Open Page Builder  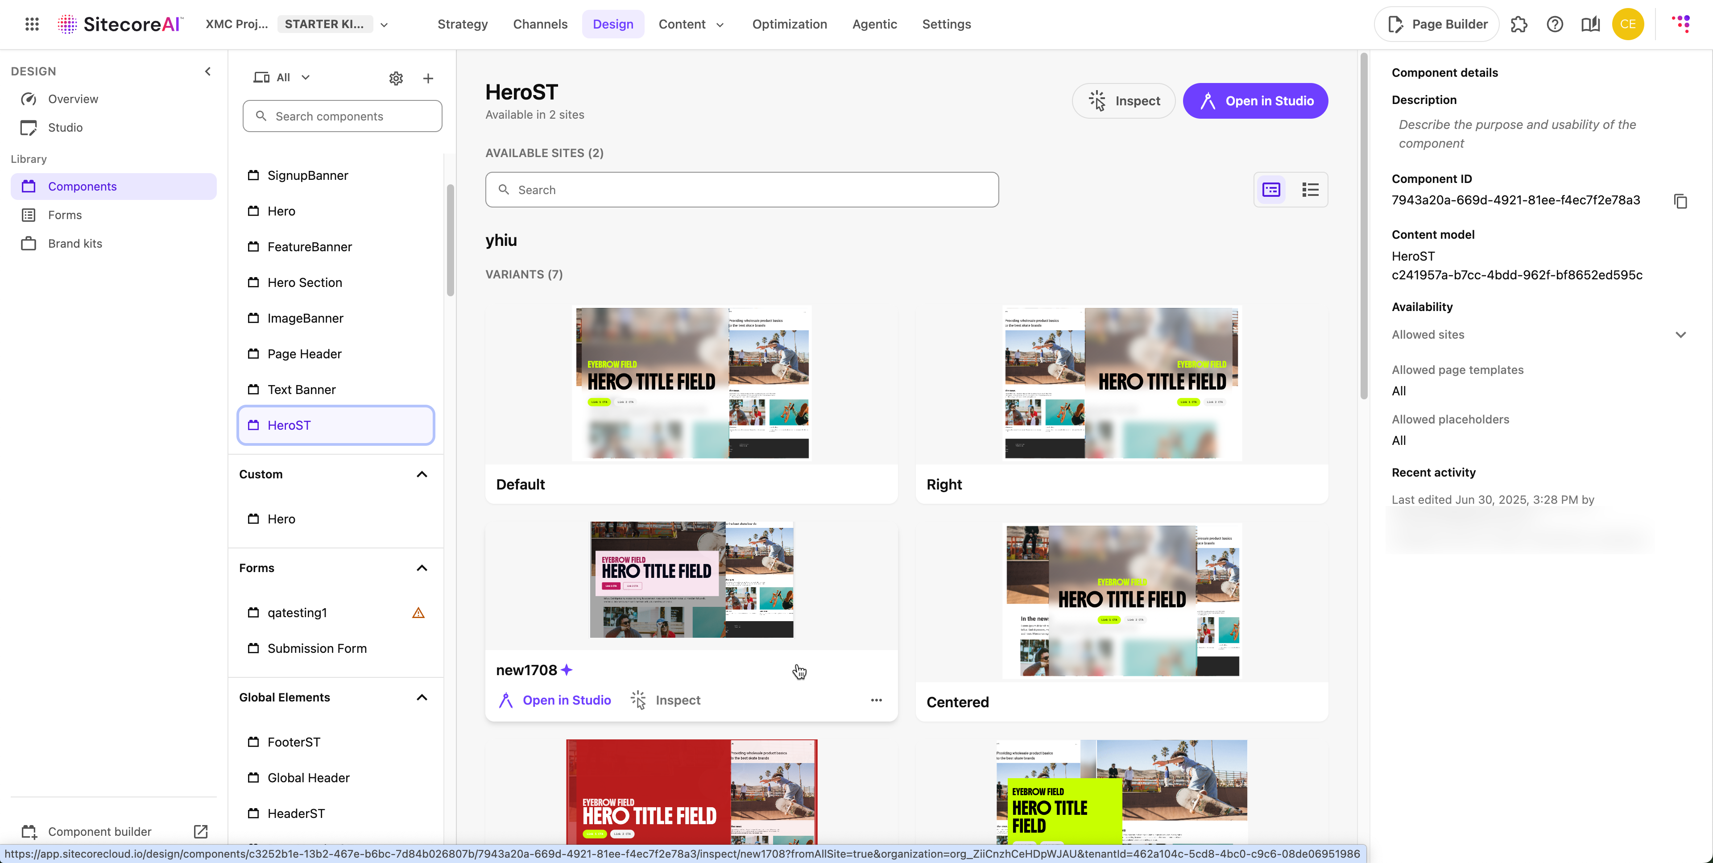(x=1436, y=24)
